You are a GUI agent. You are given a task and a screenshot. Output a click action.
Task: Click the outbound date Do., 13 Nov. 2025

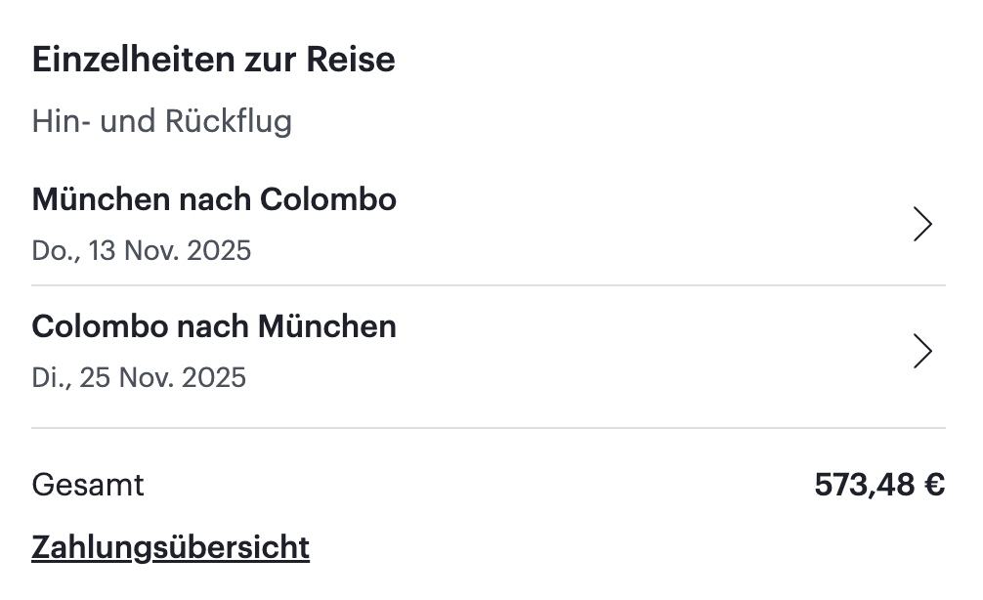point(142,251)
